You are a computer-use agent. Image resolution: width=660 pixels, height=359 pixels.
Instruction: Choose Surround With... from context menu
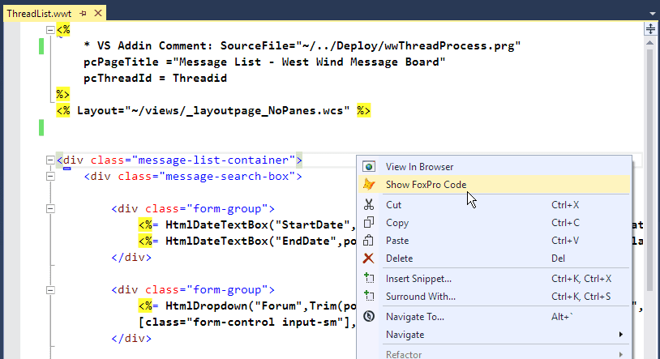click(x=420, y=297)
